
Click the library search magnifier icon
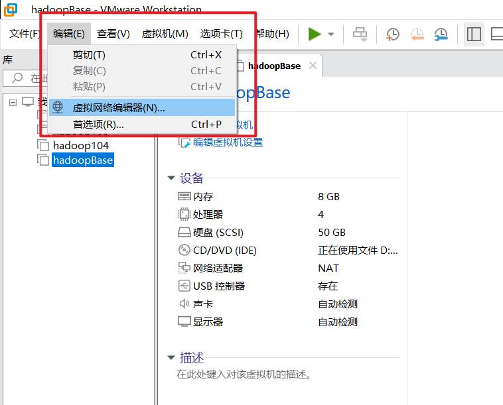click(17, 78)
